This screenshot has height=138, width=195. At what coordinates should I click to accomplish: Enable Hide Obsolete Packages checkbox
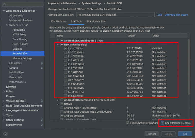(x=128, y=123)
